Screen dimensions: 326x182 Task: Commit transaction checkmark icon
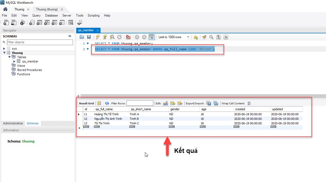point(137,37)
